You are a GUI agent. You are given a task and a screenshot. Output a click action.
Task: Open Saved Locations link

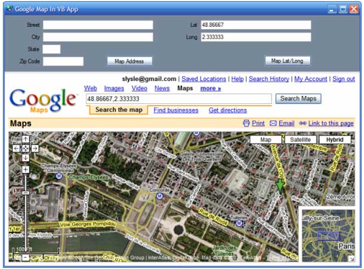[x=203, y=79]
